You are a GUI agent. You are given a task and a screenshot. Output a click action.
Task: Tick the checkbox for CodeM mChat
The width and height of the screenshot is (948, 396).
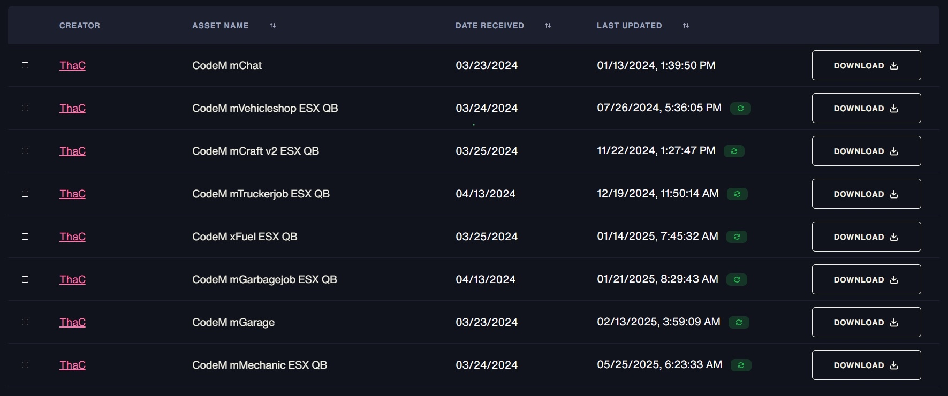click(25, 65)
